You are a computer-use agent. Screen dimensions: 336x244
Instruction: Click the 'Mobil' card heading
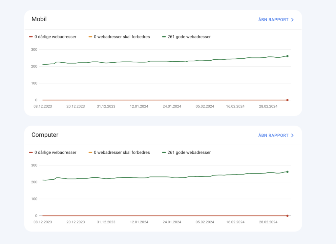tap(39, 19)
